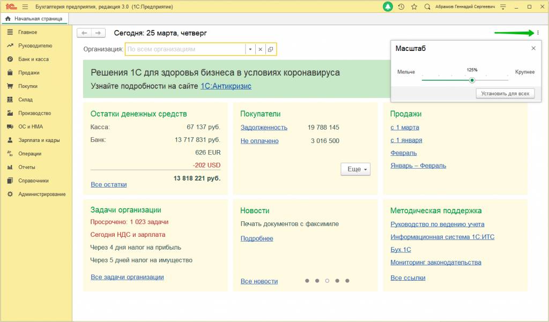Clear the organization field with the X icon
The height and width of the screenshot is (322, 549).
coord(260,49)
